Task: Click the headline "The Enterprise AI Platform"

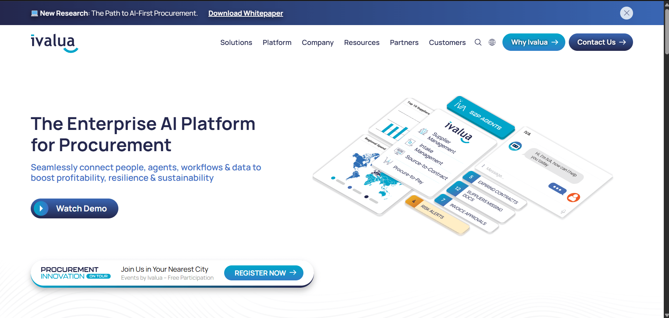Action: 143,124
